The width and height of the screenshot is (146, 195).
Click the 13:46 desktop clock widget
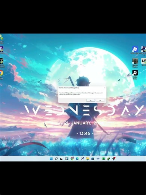pos(85,133)
